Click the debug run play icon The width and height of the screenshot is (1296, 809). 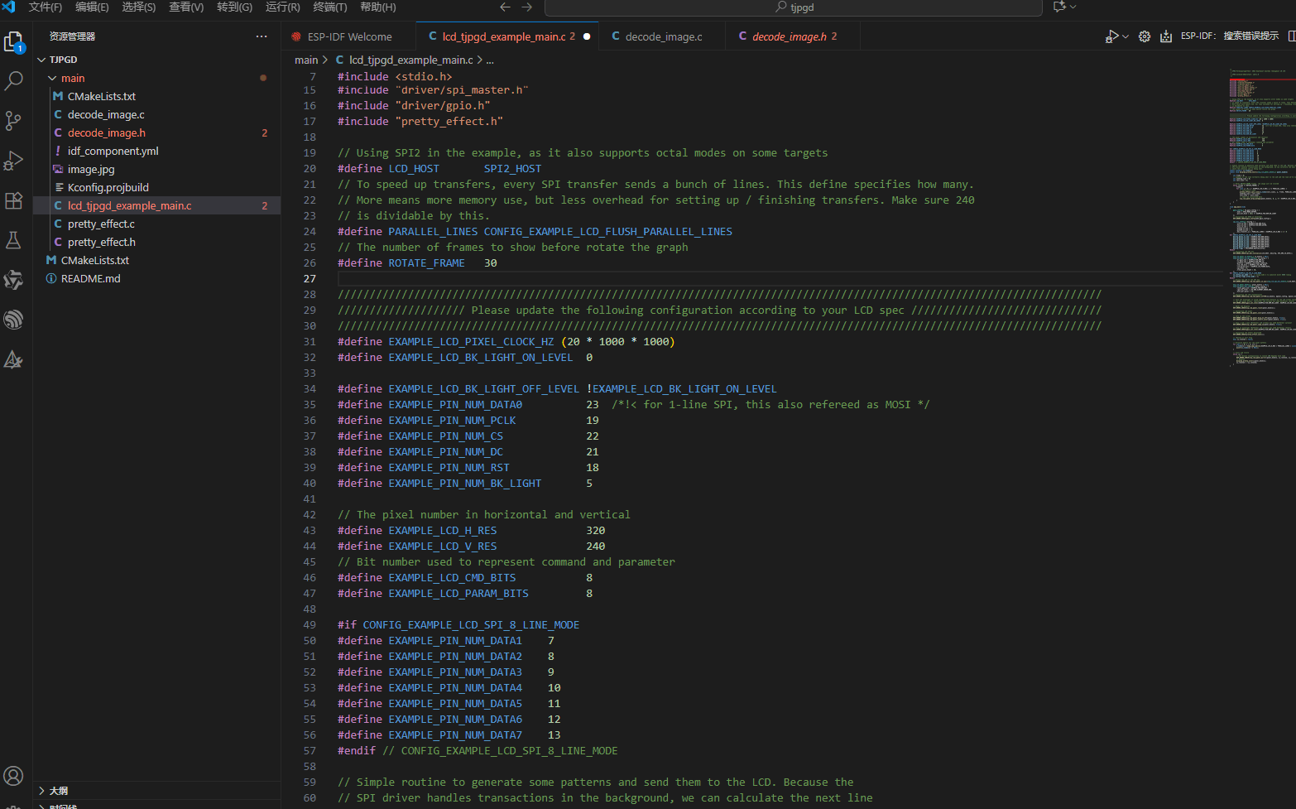1111,36
